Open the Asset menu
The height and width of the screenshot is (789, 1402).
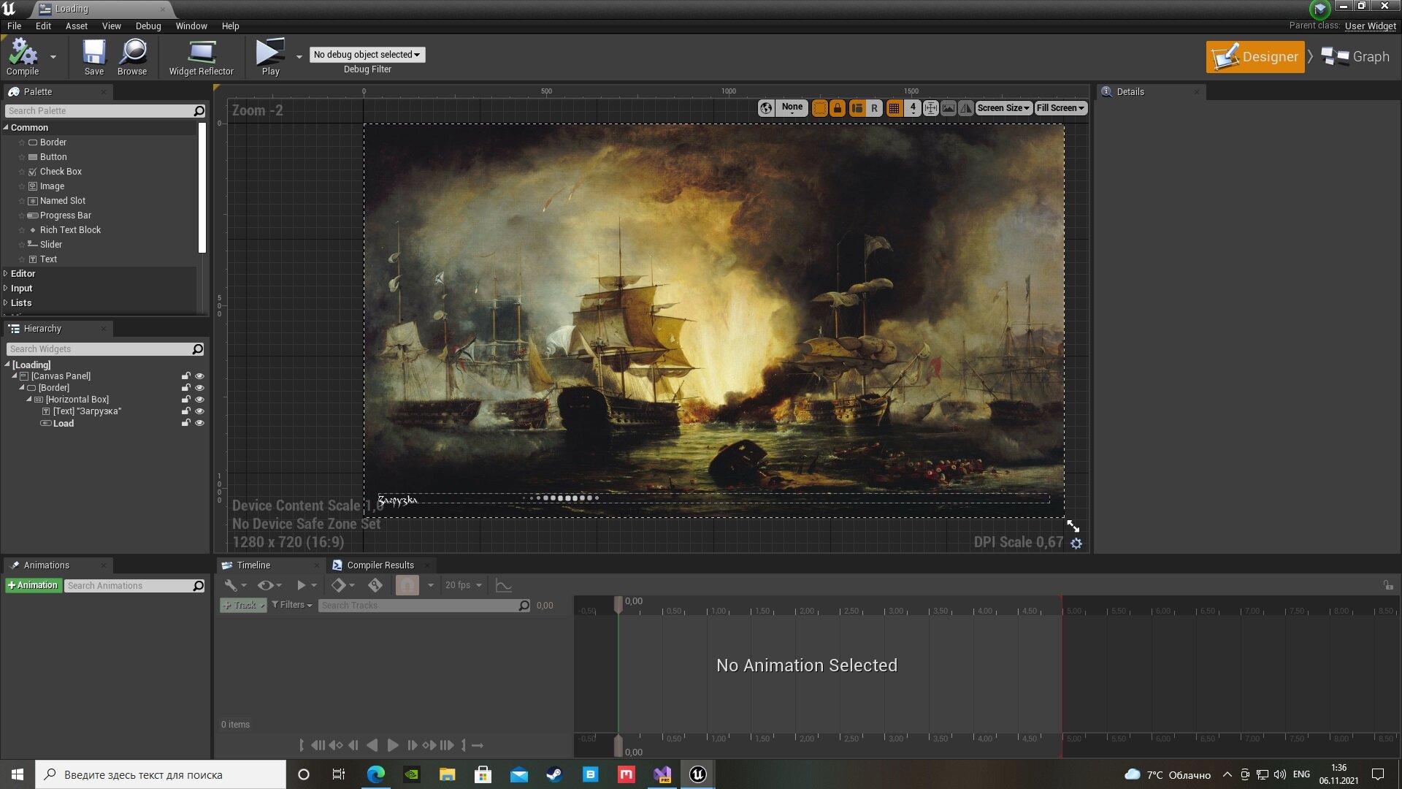pos(77,26)
